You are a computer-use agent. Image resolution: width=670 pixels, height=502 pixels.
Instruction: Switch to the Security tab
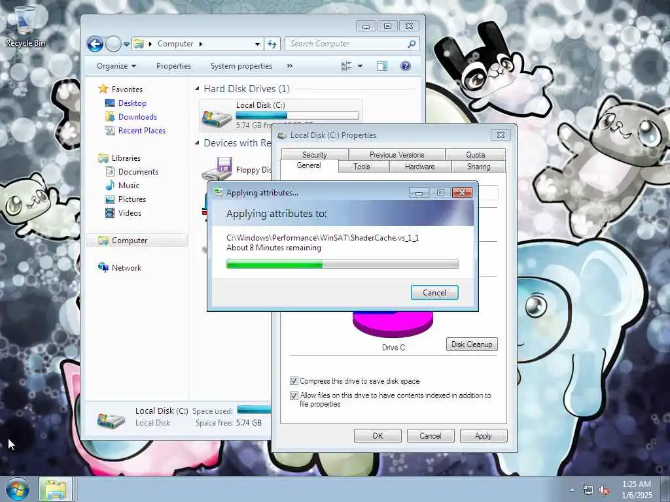click(315, 154)
